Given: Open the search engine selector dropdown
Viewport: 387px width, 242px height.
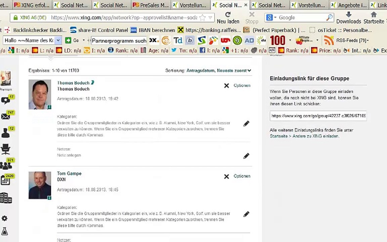Looking at the screenshot, I should point(271,17).
